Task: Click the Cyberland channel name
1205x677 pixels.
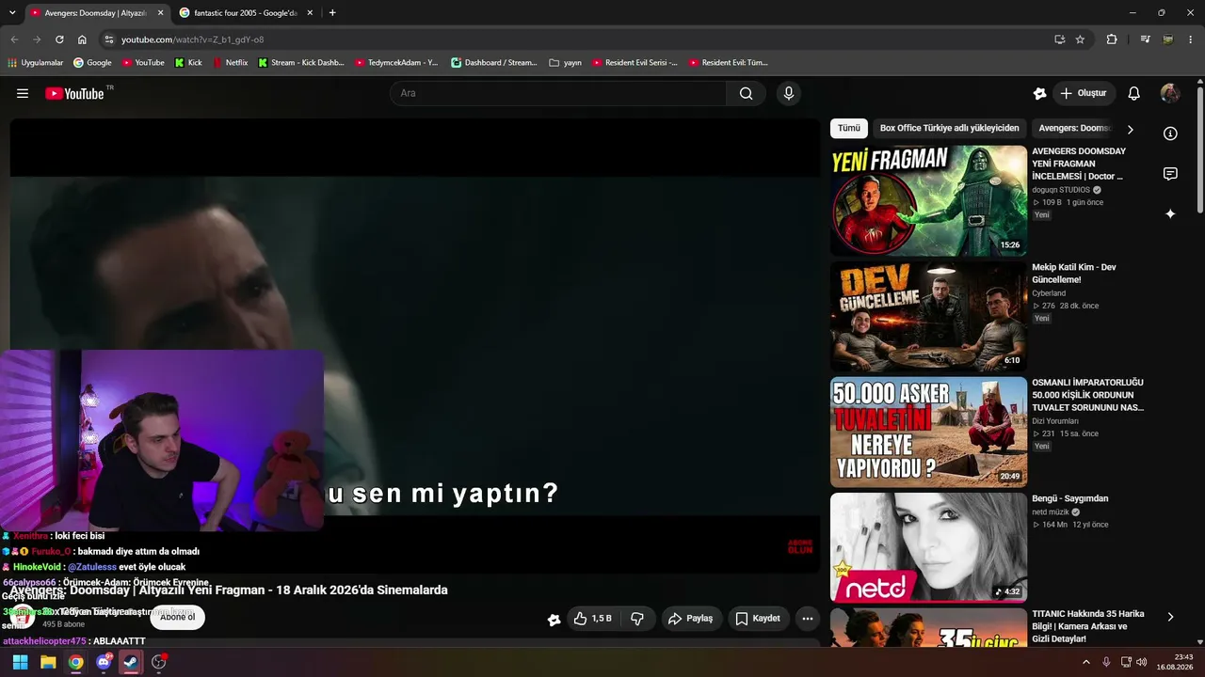Action: click(x=1049, y=293)
